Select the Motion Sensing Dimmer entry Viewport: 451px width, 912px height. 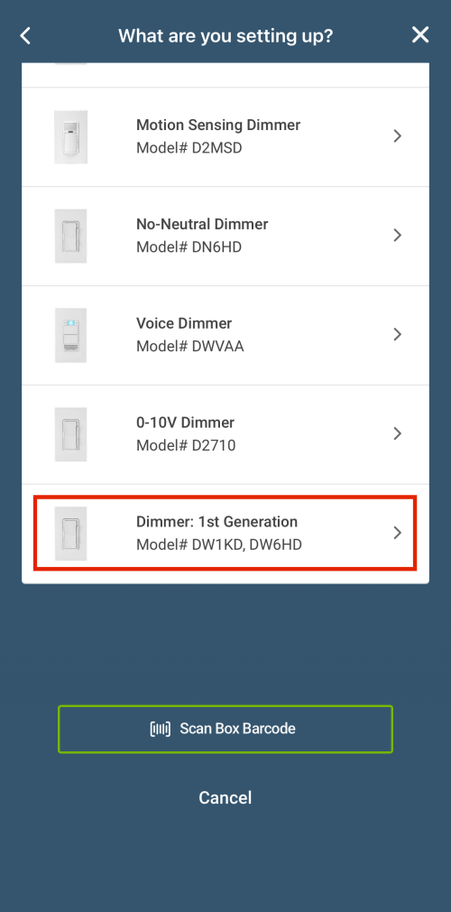click(x=225, y=136)
